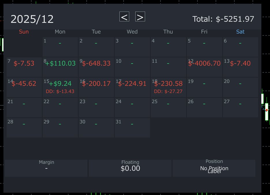
Task: Open day 15 showing +$9.24
Action: click(60, 88)
